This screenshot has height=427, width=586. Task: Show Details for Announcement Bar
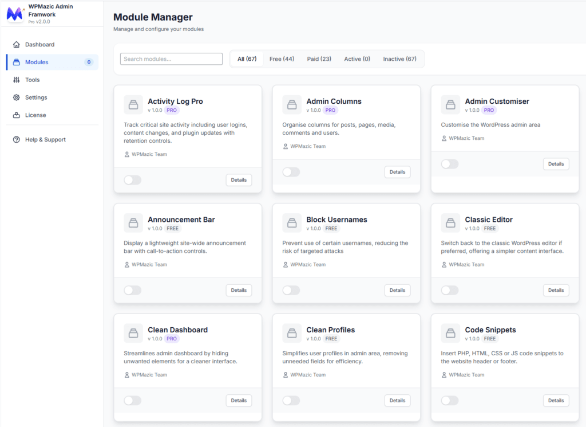(x=239, y=291)
